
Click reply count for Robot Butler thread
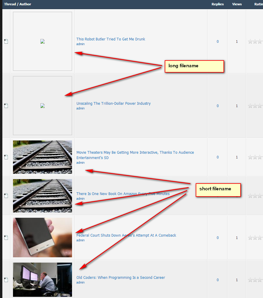[218, 42]
